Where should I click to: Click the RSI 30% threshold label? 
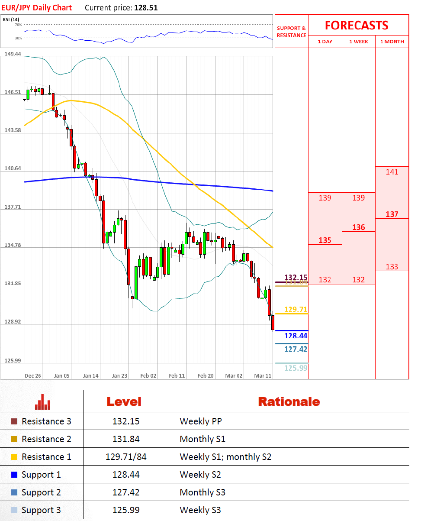click(x=18, y=38)
